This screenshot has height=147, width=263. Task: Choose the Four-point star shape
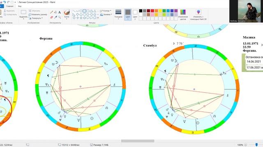click(x=78, y=18)
